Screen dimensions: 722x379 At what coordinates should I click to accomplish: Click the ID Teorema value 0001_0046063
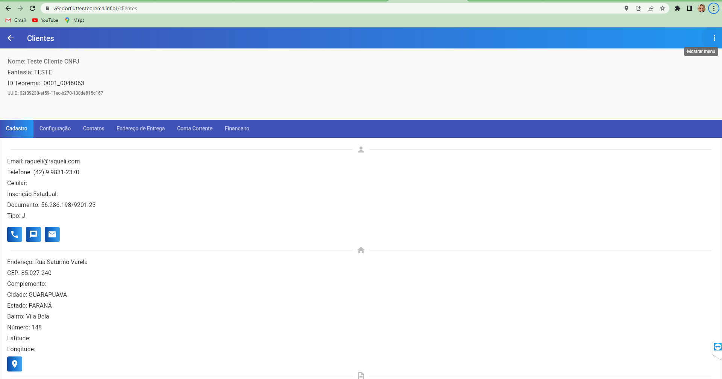[x=64, y=83]
